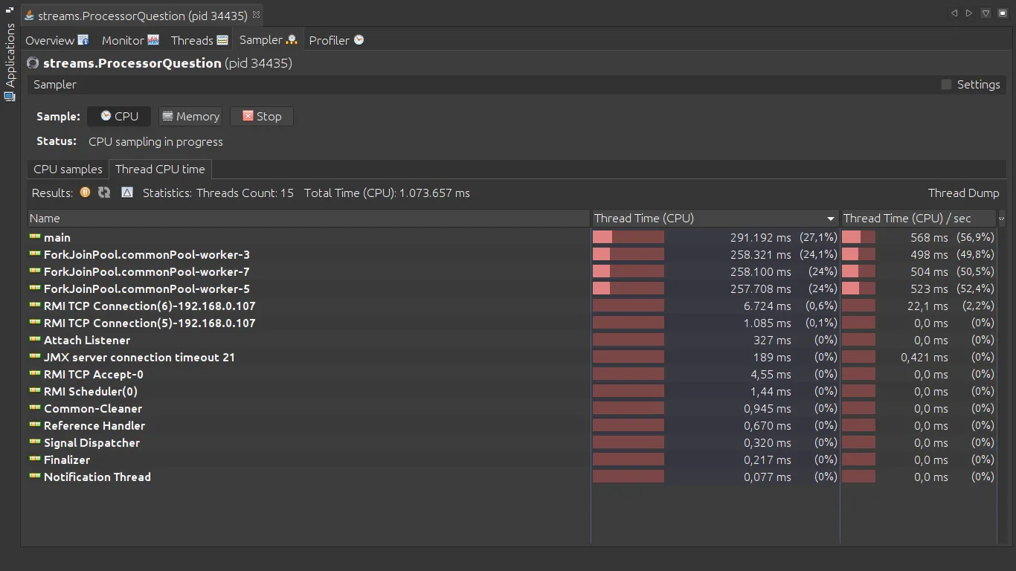Screen dimensions: 1016x571
Task: Enable the Settings checkbox
Action: 946,85
